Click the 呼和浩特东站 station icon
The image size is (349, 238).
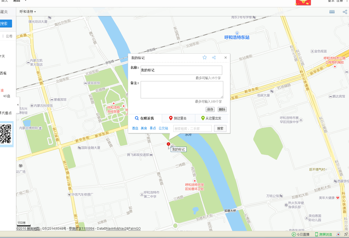[237, 33]
